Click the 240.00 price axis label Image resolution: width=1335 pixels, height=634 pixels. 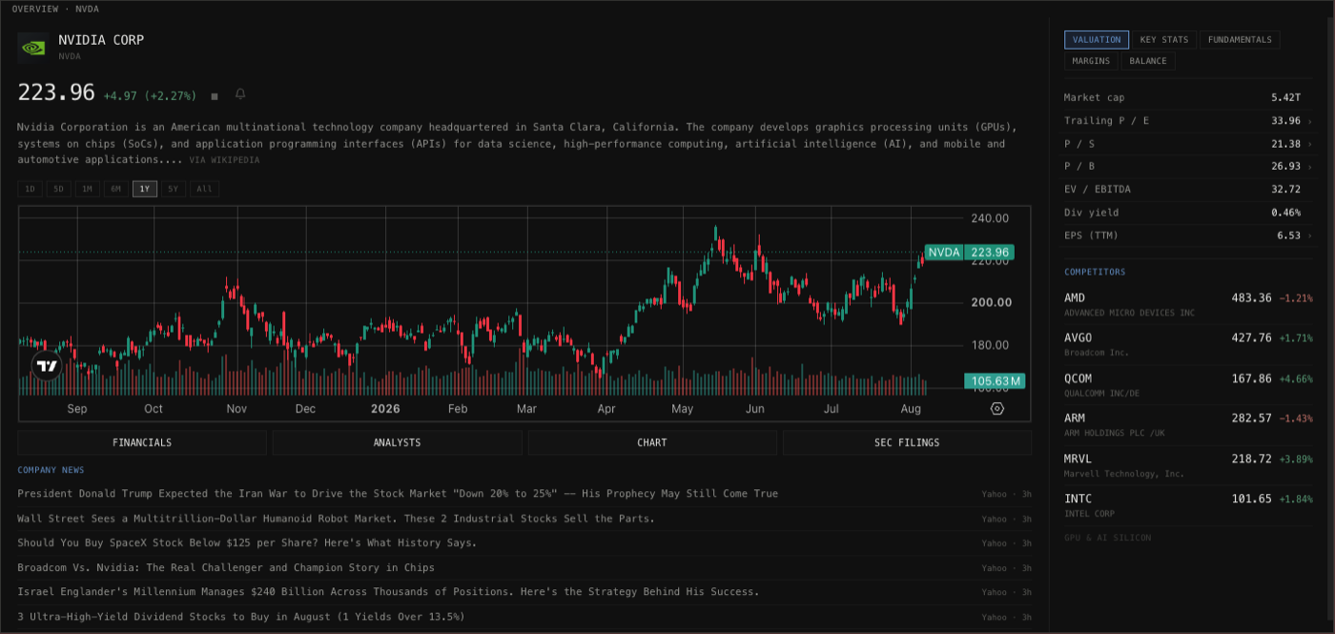pos(990,218)
